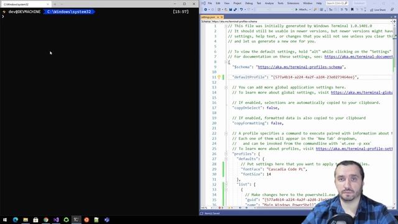The image size is (398, 224).
Task: Click the Undo arrow in toolbar
Action: (x=241, y=9)
